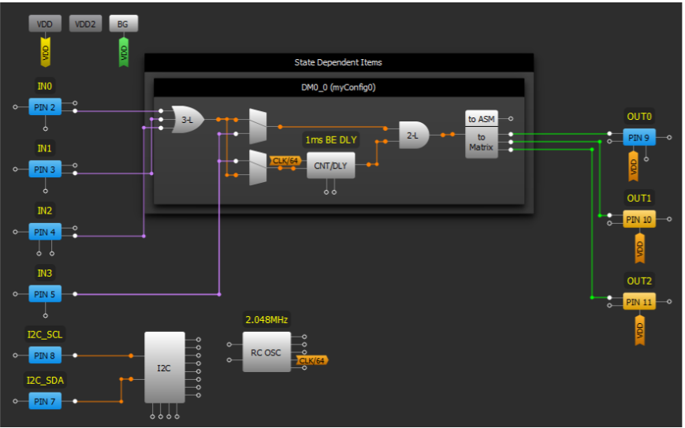The width and height of the screenshot is (685, 428).
Task: Select the VDD2 power block
Action: click(x=85, y=24)
